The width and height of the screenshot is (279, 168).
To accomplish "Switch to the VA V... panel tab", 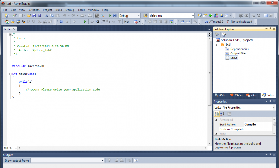I will [237, 95].
